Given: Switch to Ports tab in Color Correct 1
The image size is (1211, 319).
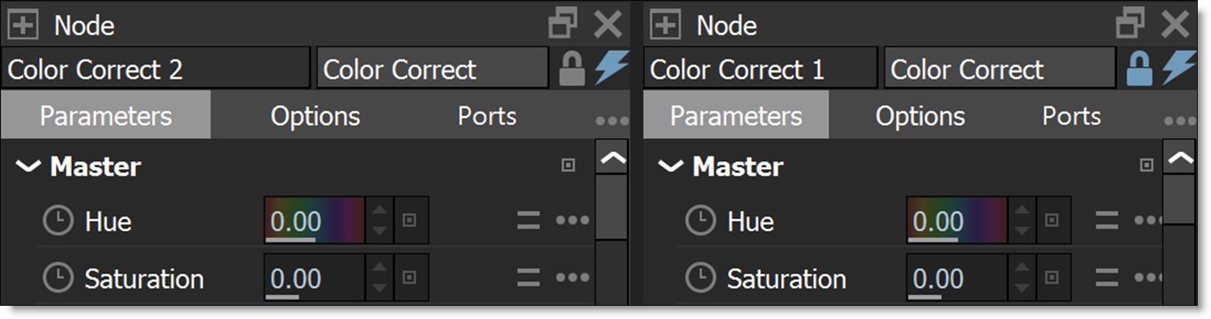Looking at the screenshot, I should [1071, 116].
